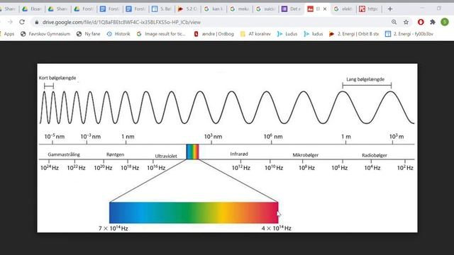Open a new browser tab
The width and height of the screenshot is (454, 255).
pyautogui.click(x=390, y=9)
